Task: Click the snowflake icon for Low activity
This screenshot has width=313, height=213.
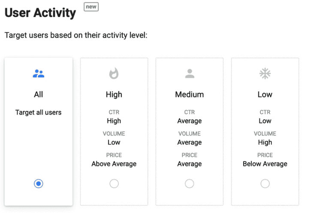Action: pyautogui.click(x=265, y=74)
